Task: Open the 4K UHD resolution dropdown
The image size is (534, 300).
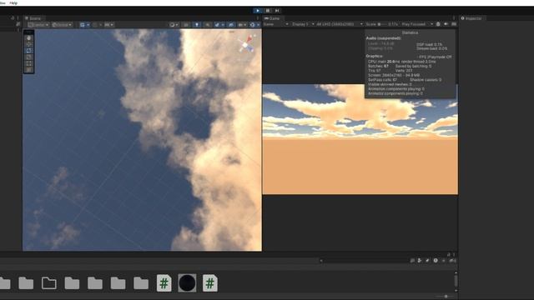Action: point(340,24)
